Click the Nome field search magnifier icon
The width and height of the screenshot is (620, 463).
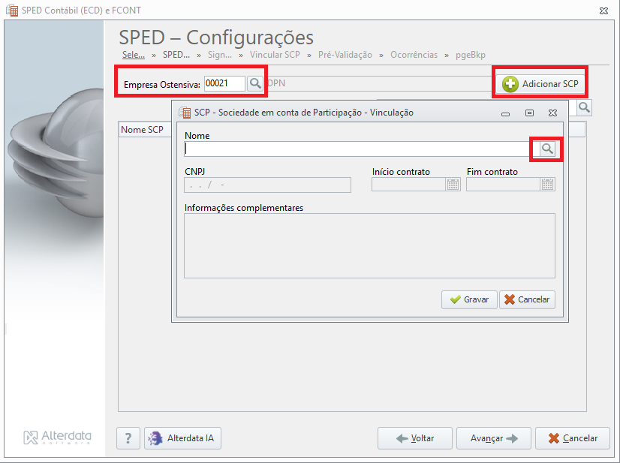tap(547, 149)
